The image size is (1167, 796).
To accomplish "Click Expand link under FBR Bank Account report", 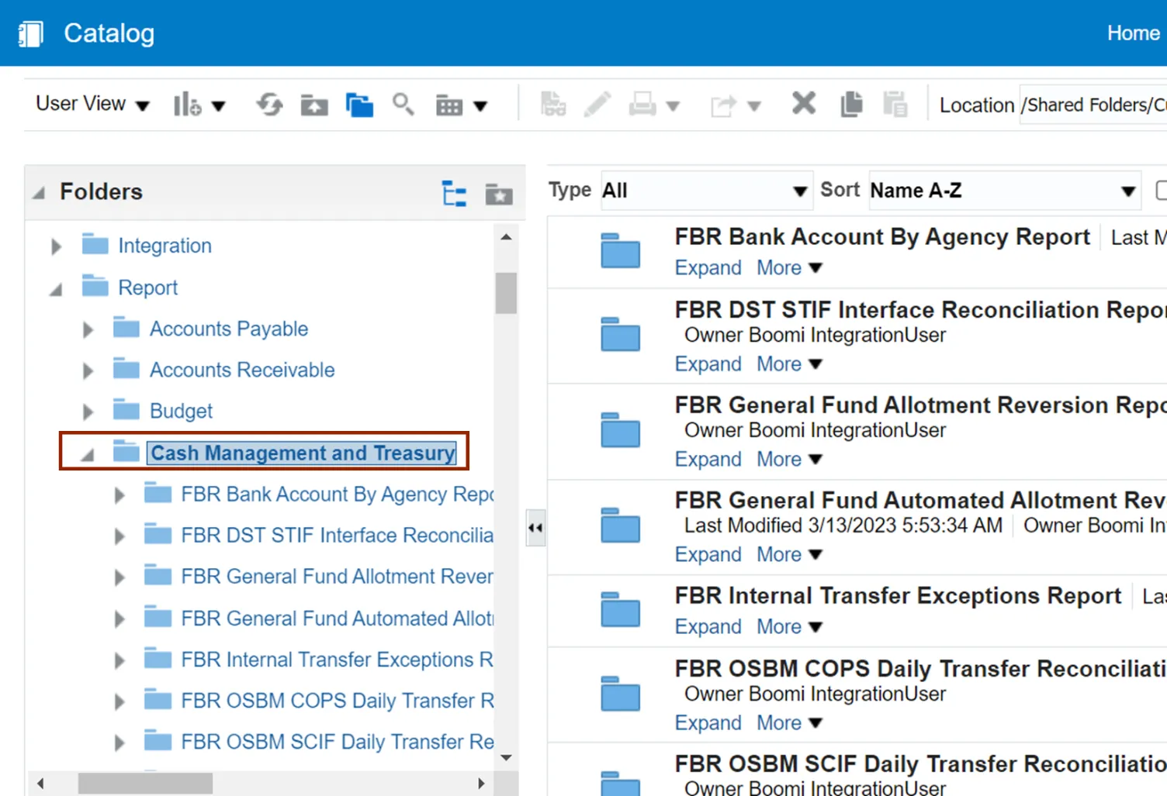I will click(x=708, y=267).
